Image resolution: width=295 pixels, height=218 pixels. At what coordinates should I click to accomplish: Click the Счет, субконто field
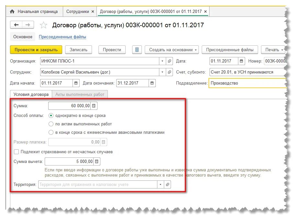click(248, 72)
